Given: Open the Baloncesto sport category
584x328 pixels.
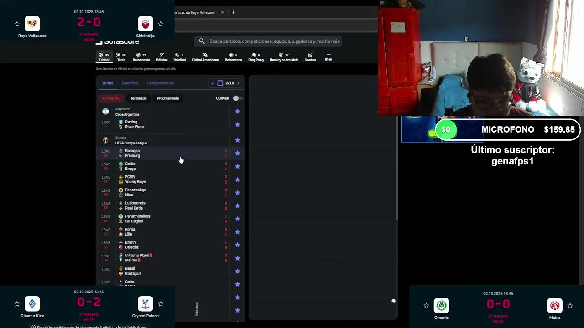Looking at the screenshot, I should [141, 57].
